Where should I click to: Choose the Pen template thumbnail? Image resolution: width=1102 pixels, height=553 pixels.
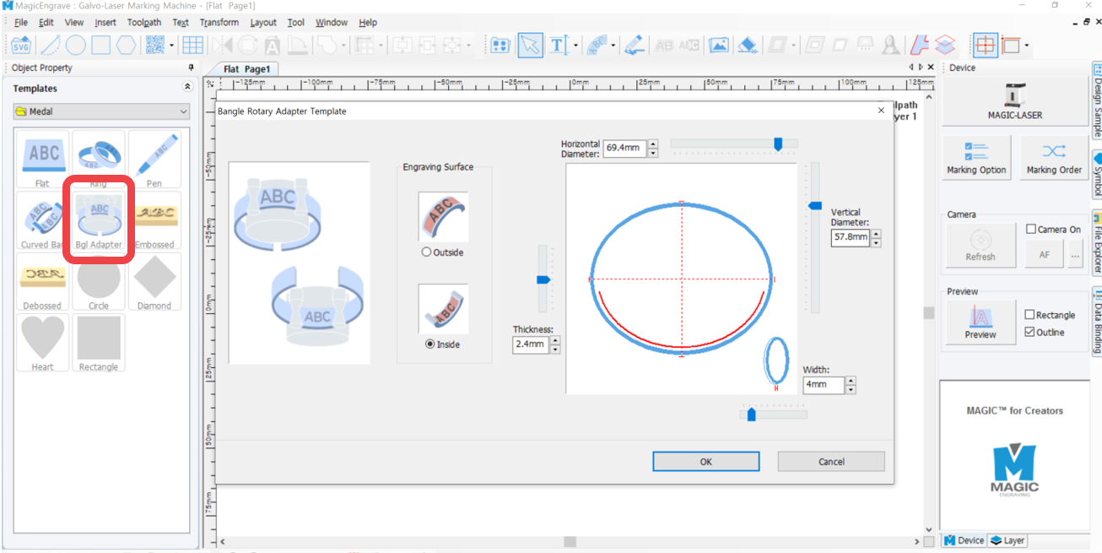(154, 159)
